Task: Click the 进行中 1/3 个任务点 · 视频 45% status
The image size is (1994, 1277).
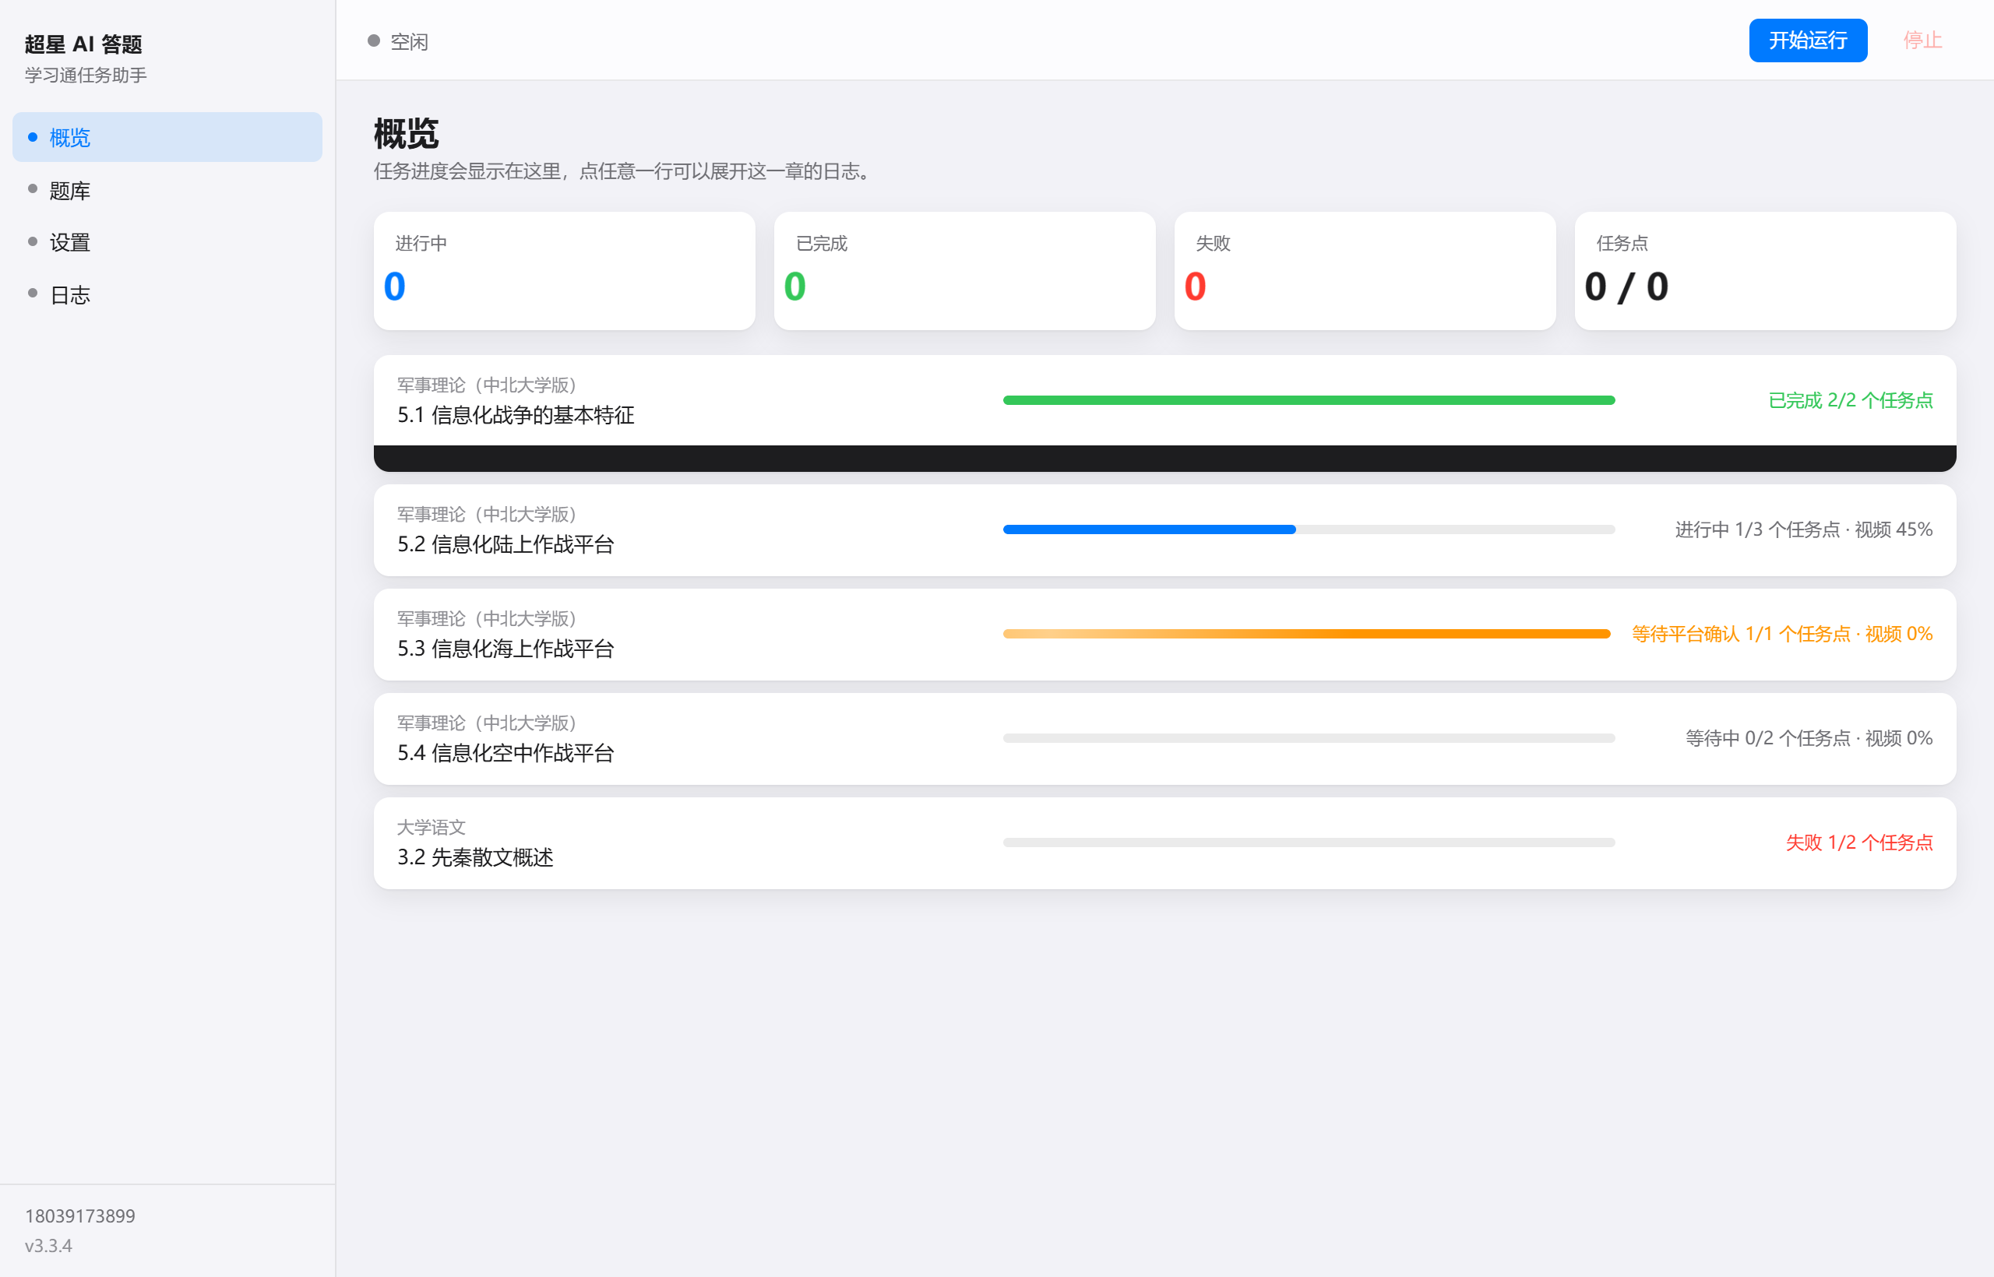Action: [1803, 529]
